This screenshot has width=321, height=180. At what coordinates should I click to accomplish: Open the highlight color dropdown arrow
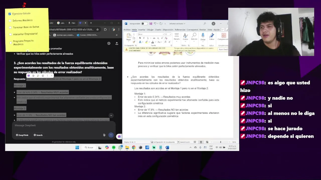point(149,42)
